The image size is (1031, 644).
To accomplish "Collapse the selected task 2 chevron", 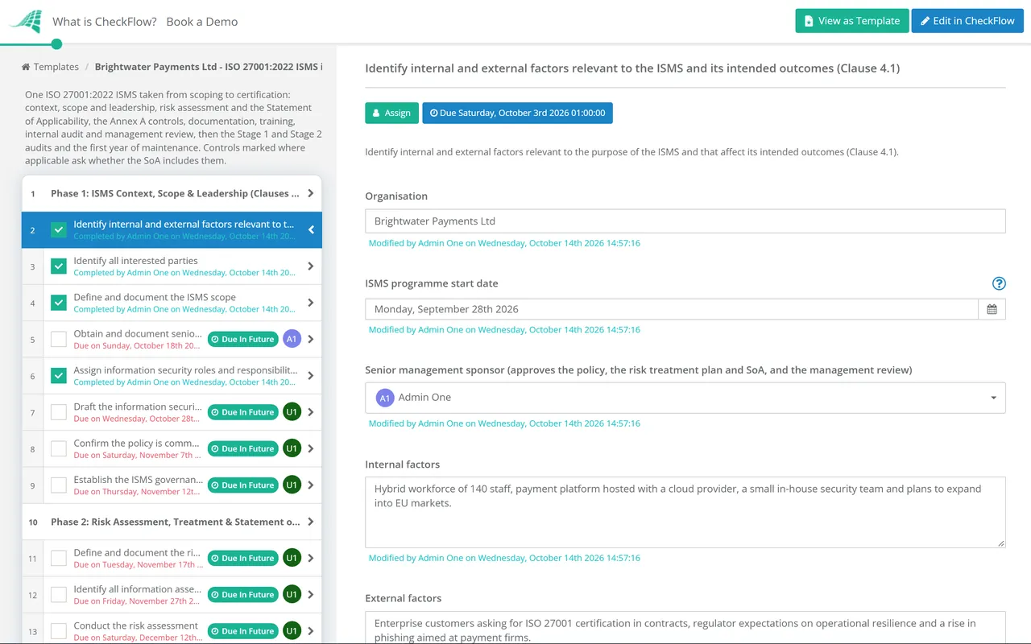I will [x=311, y=230].
